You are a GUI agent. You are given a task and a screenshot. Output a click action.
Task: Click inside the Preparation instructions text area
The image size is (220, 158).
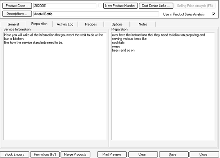[x=163, y=86]
